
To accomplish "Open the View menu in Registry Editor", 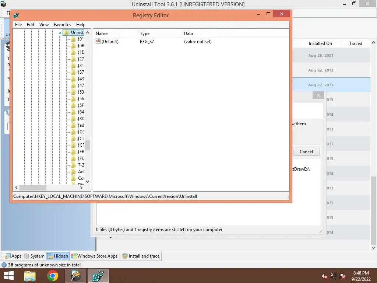I will coord(44,25).
